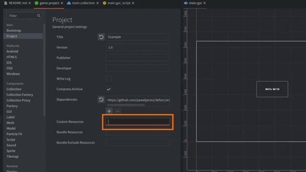Click the Dependencies horizontal scrollbar
Screen dimensions: 306x172
[126, 105]
